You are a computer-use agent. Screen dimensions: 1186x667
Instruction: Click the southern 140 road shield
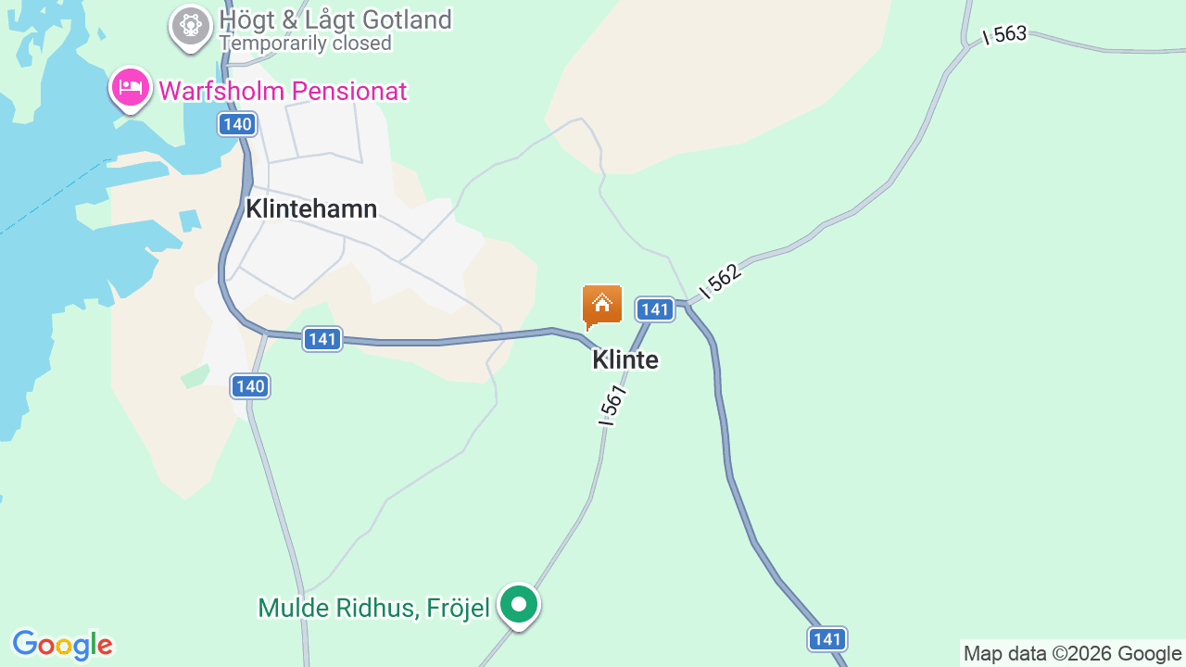(250, 386)
